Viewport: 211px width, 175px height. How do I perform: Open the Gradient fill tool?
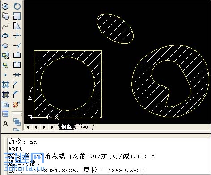(x=5, y=94)
